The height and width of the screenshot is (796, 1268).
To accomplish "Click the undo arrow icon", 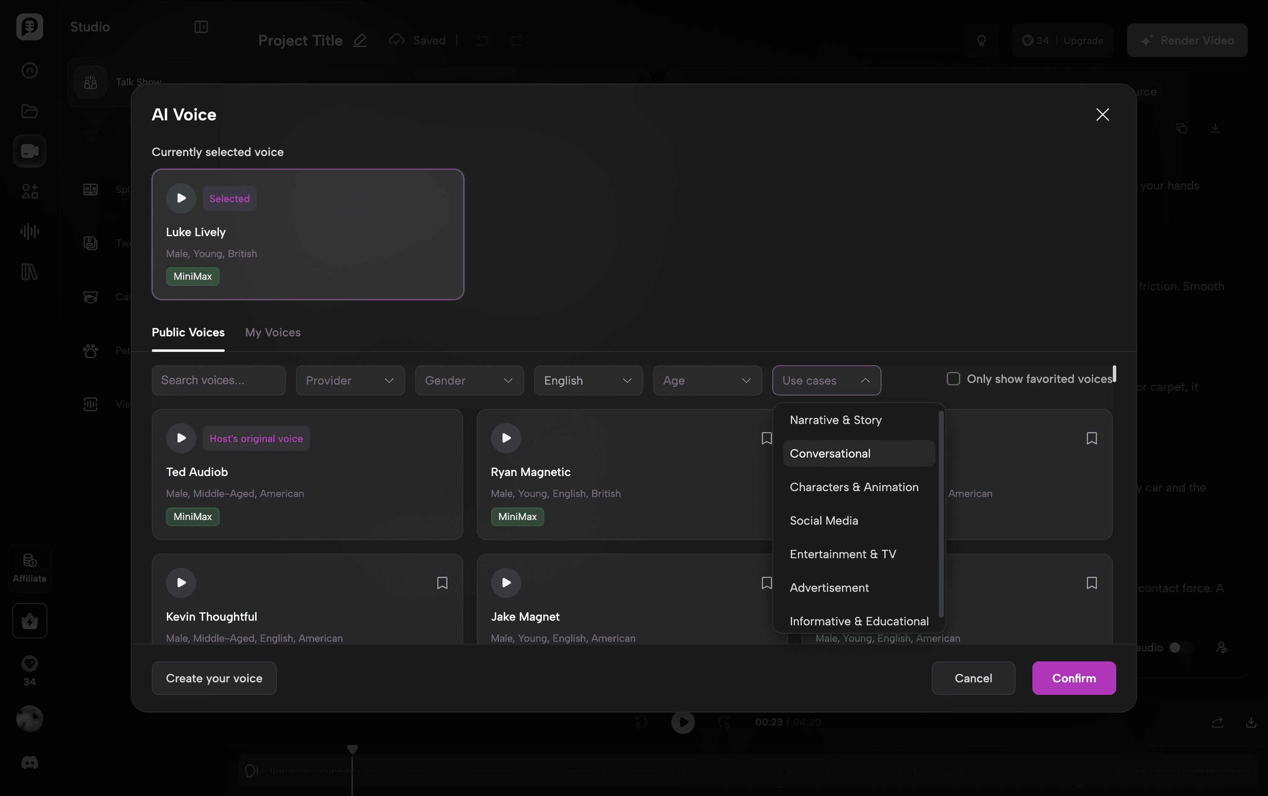I will click(482, 41).
